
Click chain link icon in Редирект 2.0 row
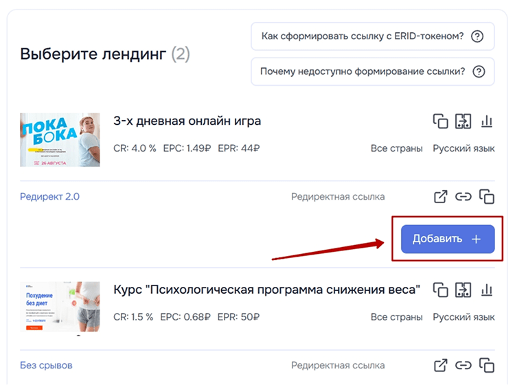pyautogui.click(x=463, y=196)
